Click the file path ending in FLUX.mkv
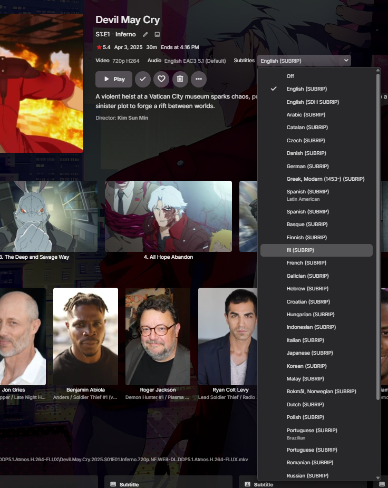 click(124, 460)
